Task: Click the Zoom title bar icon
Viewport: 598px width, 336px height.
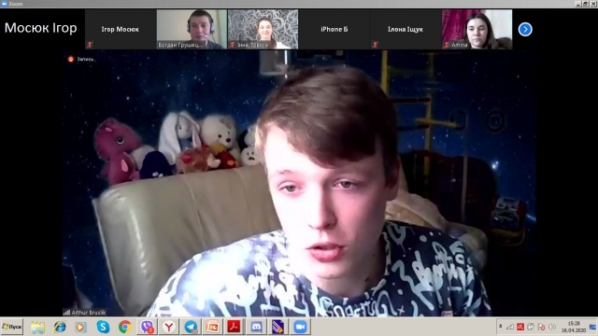Action: [5, 4]
